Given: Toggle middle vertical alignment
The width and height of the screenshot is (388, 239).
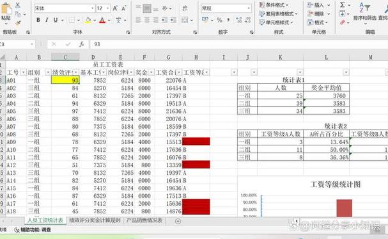Looking at the screenshot, I should coord(147,8).
